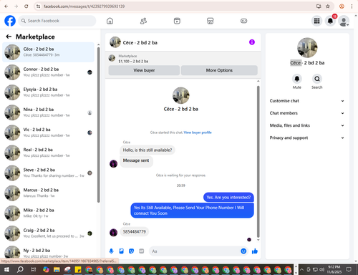Open the Vic - 2 bd 2 ba conversation
Image resolution: width=358 pixels, height=275 pixels.
pyautogui.click(x=48, y=132)
